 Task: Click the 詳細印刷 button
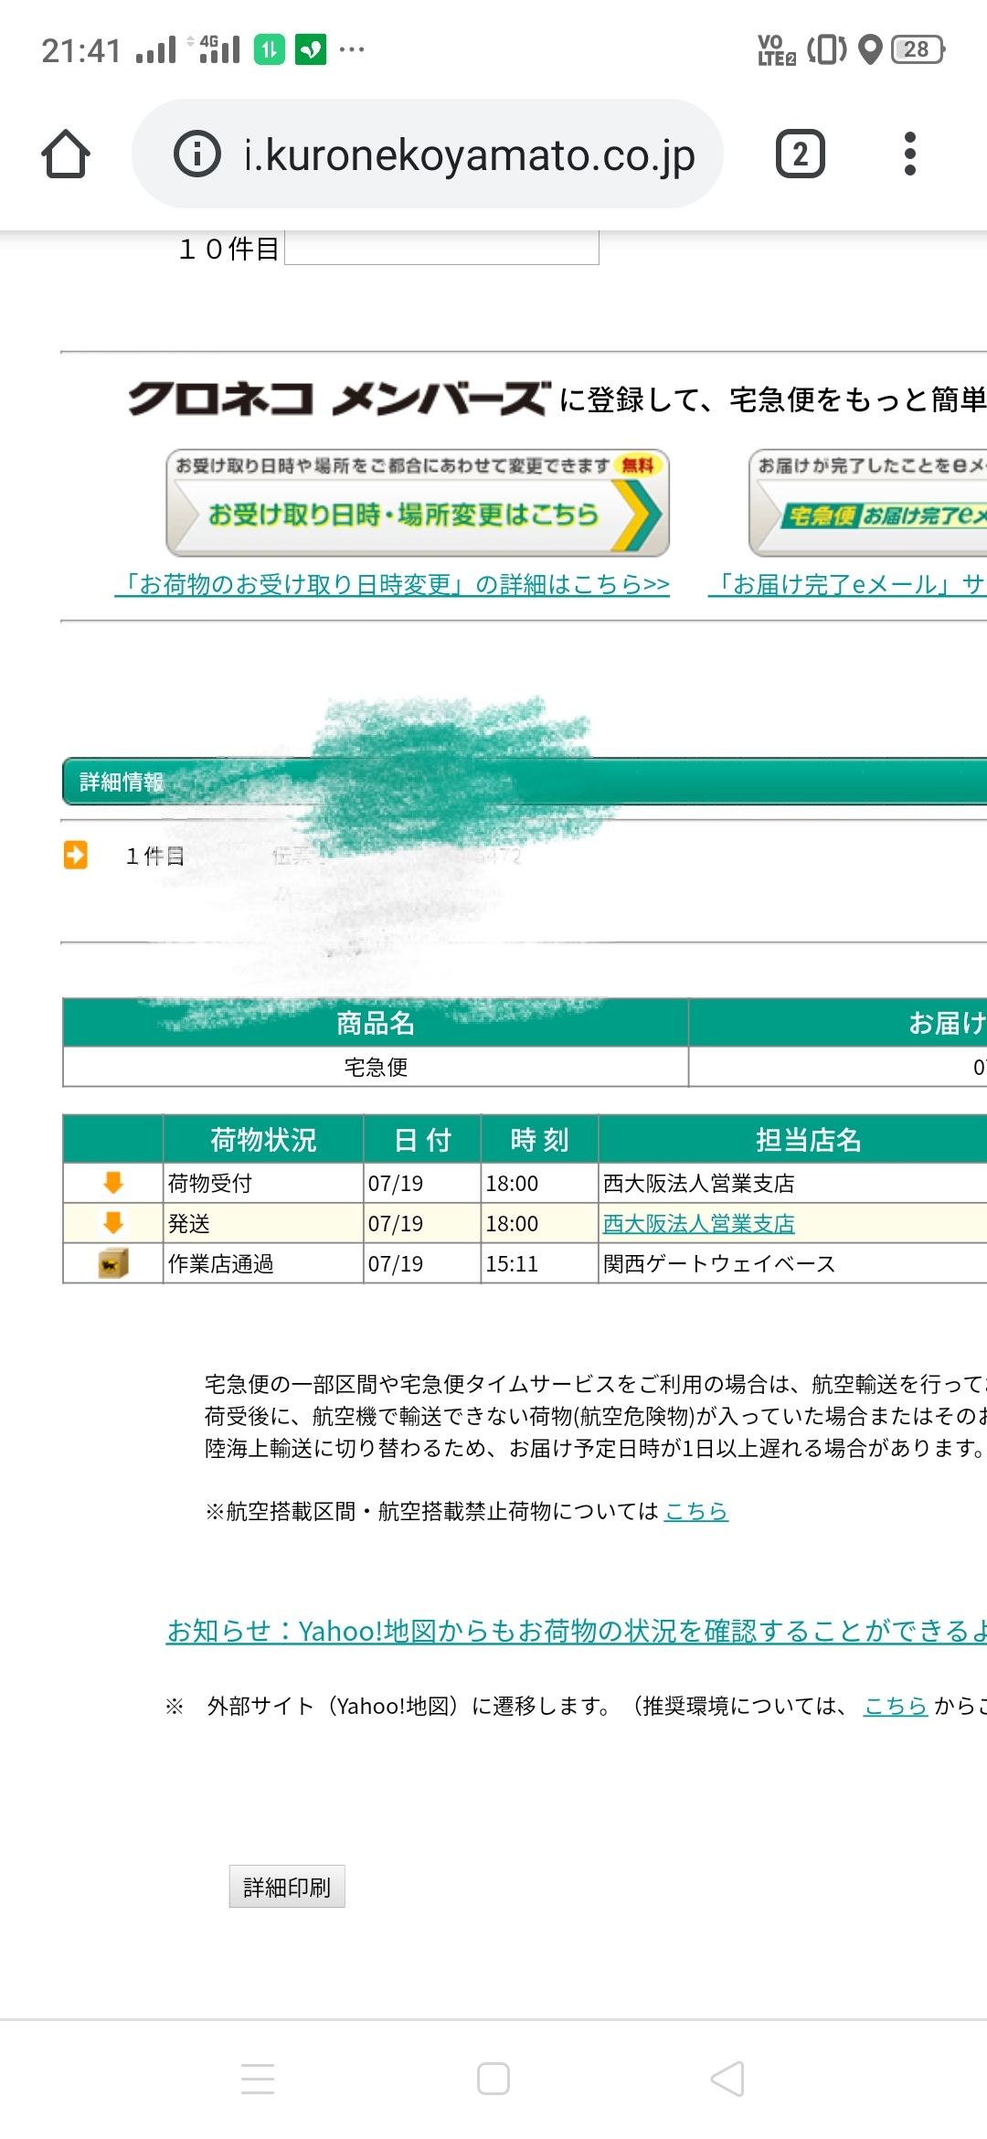[x=287, y=1887]
